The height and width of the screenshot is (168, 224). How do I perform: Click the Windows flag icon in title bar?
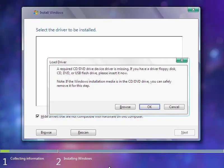coord(36,12)
